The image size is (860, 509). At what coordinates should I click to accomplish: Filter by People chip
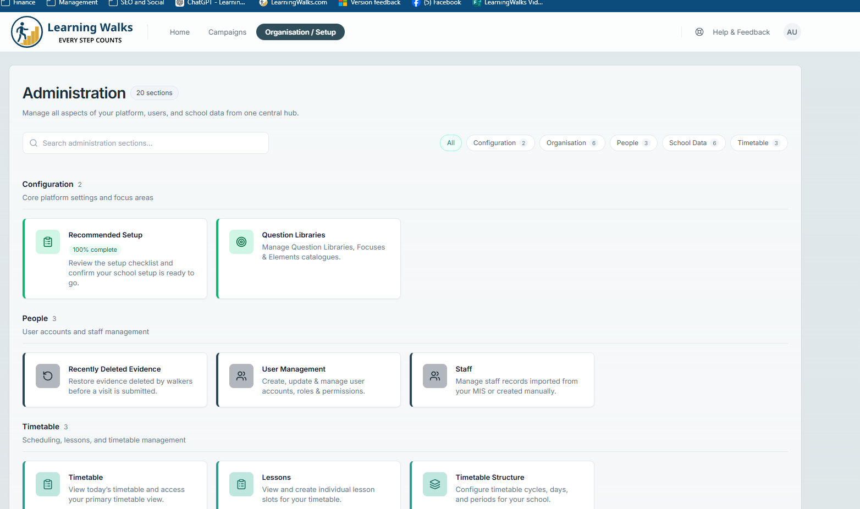pyautogui.click(x=633, y=143)
